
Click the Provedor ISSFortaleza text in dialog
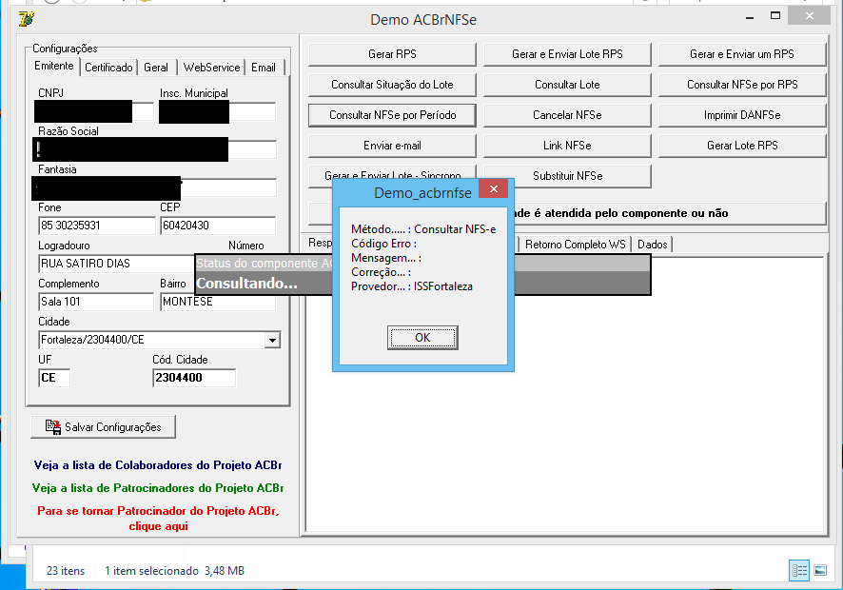pos(412,286)
